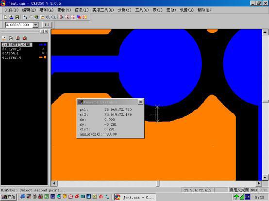Close the Measure Distance dialog
The width and height of the screenshot is (269, 201).
(140, 102)
